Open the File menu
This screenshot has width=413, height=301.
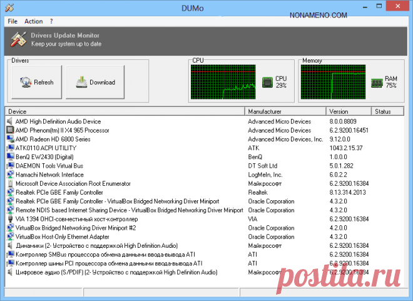13,21
